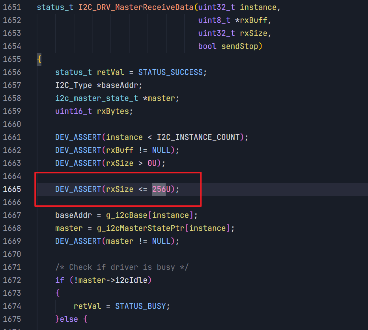Click the 0U literal on line 1663
368x330 pixels.
click(x=152, y=163)
